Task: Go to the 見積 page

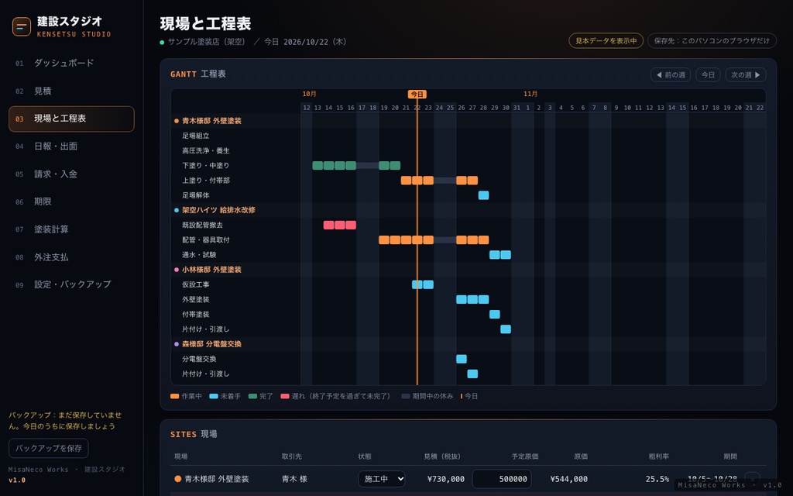Action: coord(71,91)
